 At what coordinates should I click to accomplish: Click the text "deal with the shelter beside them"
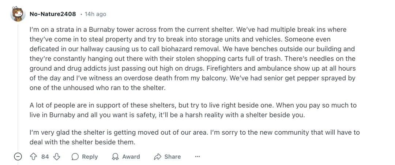pyautogui.click(x=82, y=142)
